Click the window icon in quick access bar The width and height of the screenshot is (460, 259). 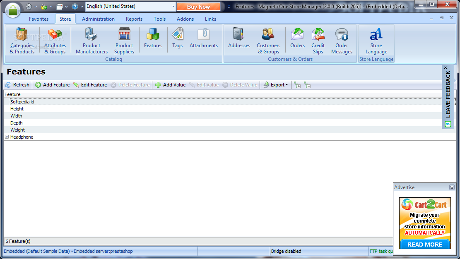[60, 7]
